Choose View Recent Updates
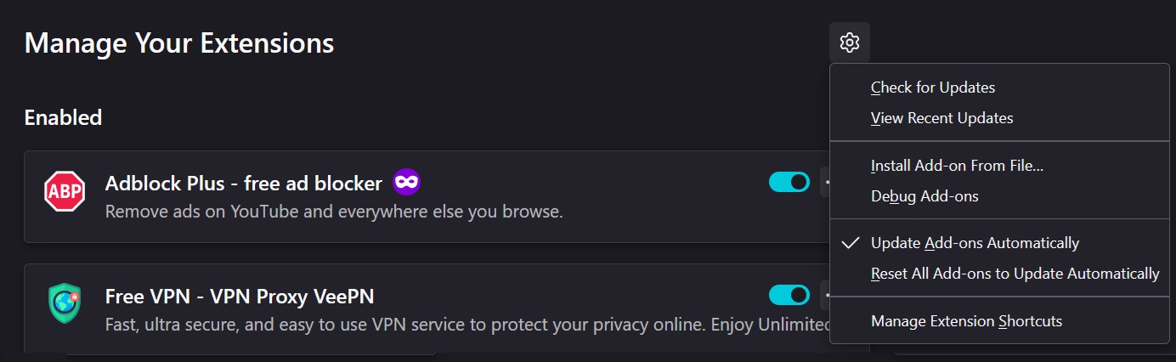This screenshot has width=1176, height=362. click(941, 118)
